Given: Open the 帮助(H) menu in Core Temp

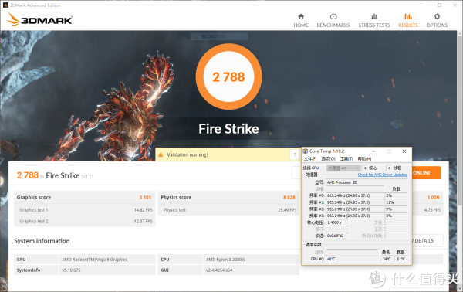Looking at the screenshot, I should [364, 158].
